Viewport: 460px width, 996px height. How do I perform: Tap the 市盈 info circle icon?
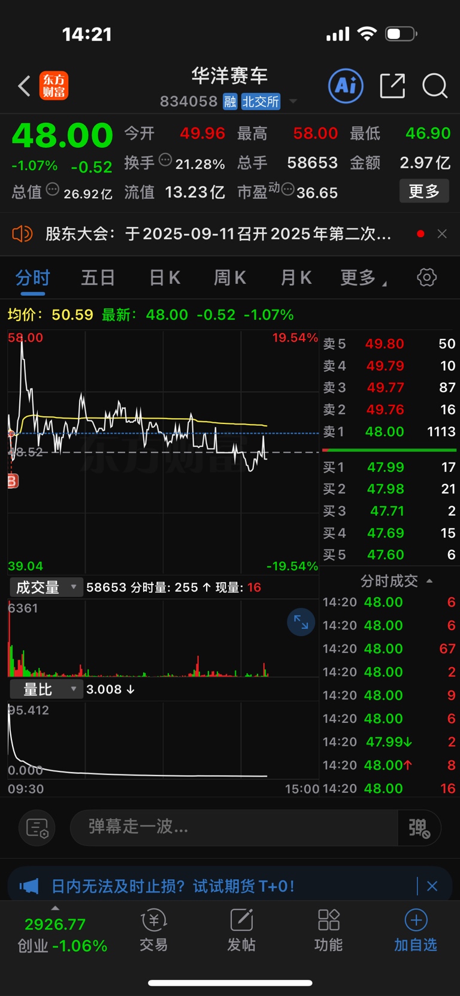click(x=287, y=190)
